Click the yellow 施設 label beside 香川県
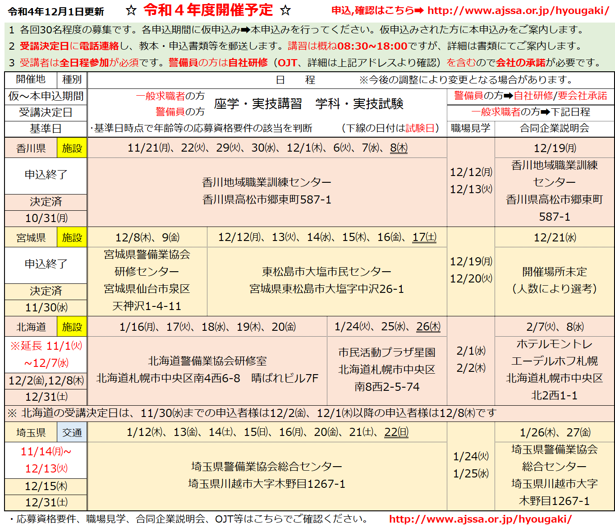The image size is (615, 528). tap(72, 148)
